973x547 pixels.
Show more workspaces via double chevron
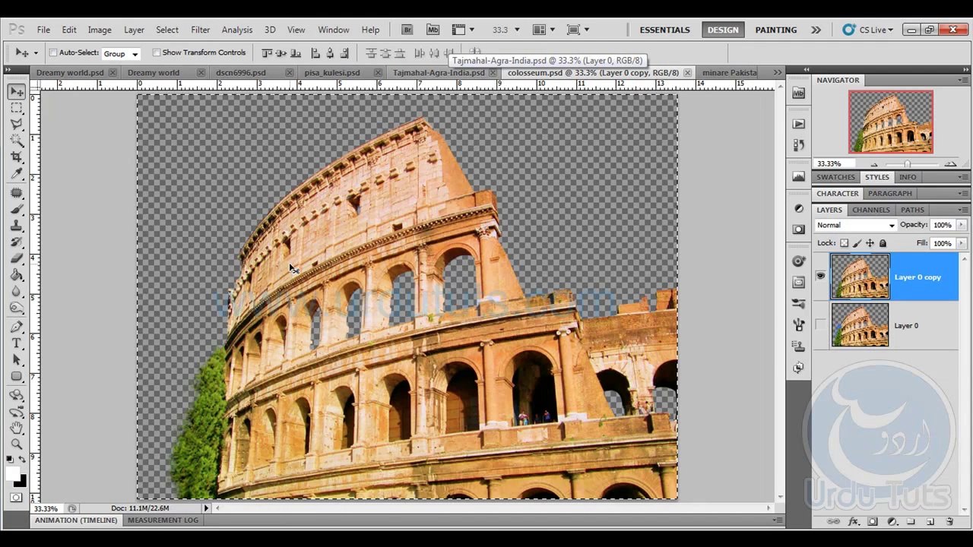tap(816, 30)
